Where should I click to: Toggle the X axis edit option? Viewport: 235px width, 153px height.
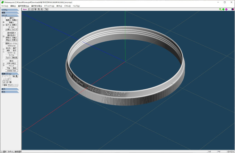[x=5, y=76]
